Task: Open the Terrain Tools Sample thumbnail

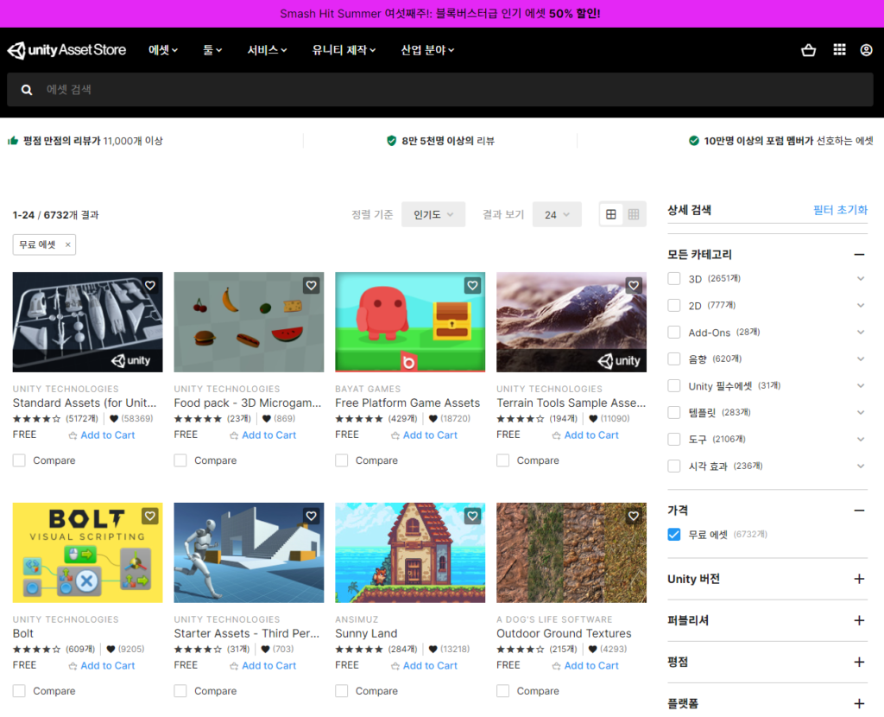Action: (571, 322)
